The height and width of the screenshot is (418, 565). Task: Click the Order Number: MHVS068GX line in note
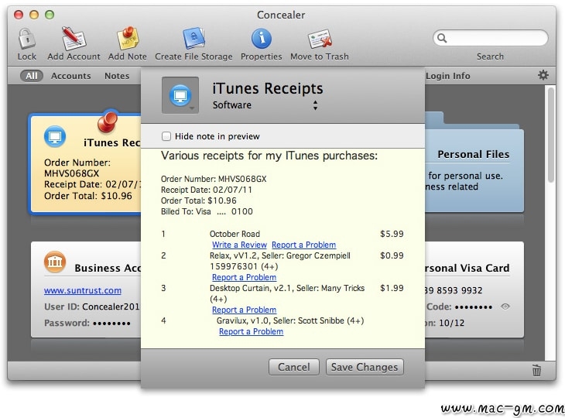pos(214,179)
